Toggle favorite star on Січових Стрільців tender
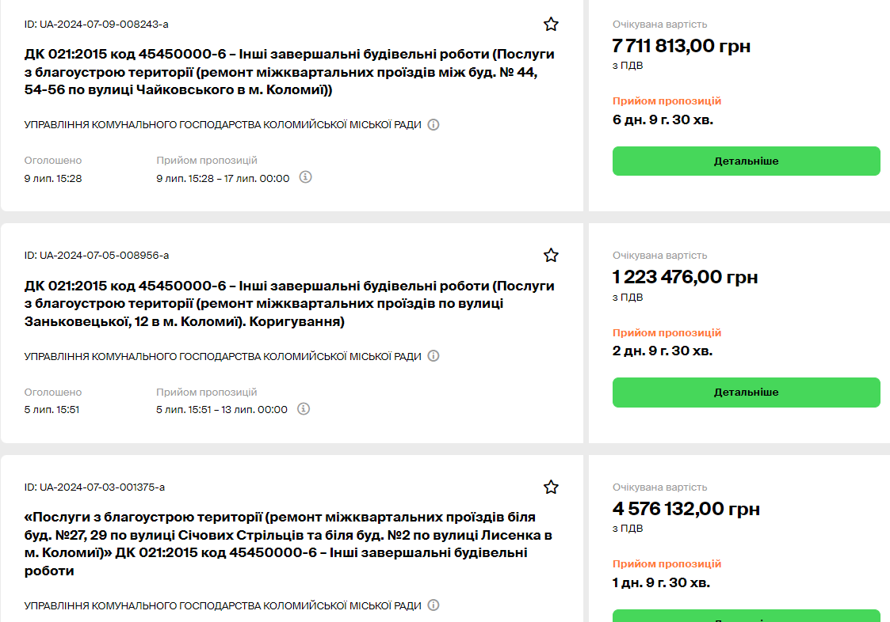This screenshot has height=622, width=890. pyautogui.click(x=551, y=487)
